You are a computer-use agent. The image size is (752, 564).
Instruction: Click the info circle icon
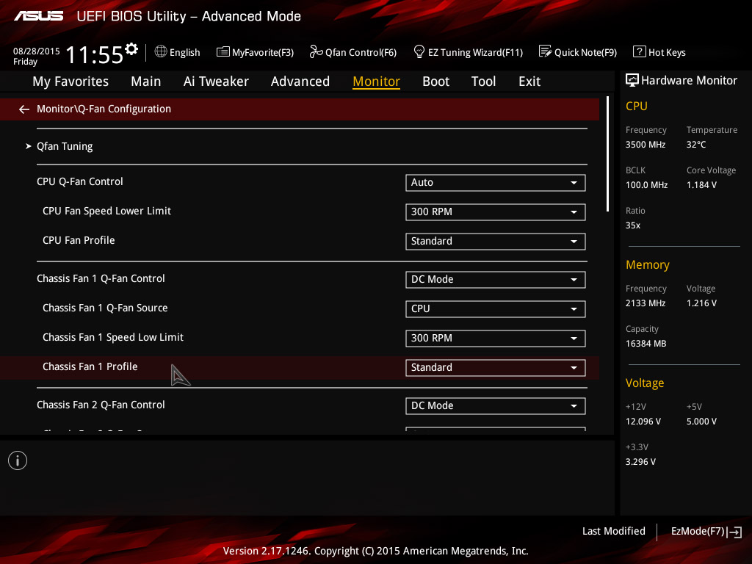pos(18,460)
